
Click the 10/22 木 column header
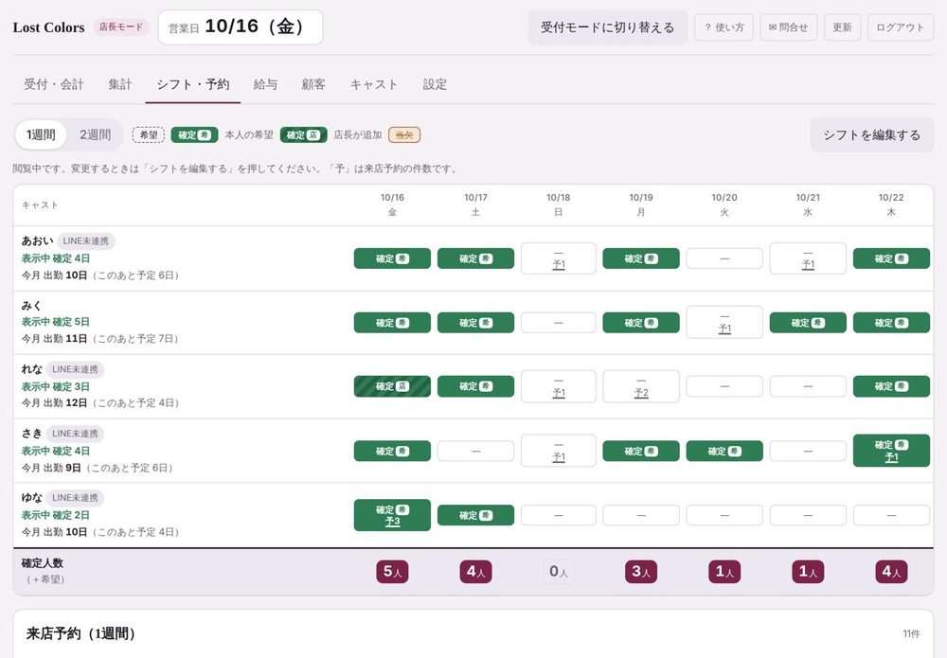(x=891, y=205)
